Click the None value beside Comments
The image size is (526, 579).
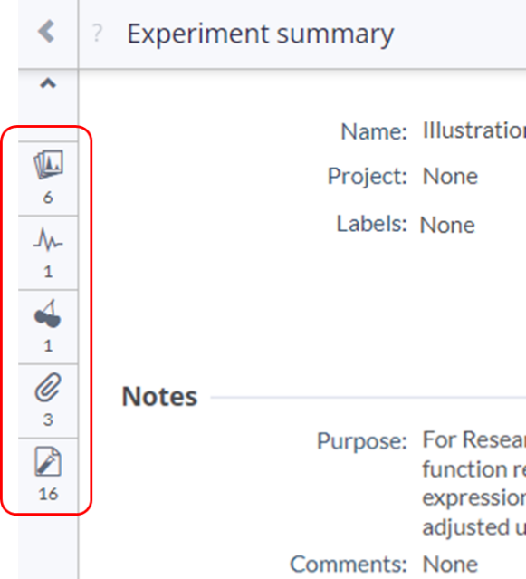(x=450, y=564)
